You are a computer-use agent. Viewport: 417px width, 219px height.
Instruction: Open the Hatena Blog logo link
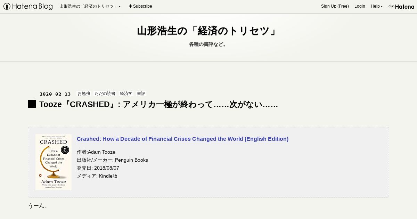tap(28, 6)
